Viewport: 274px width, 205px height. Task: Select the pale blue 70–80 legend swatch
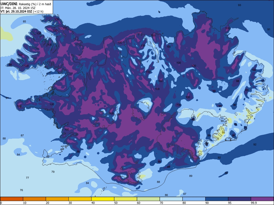tap(171, 199)
